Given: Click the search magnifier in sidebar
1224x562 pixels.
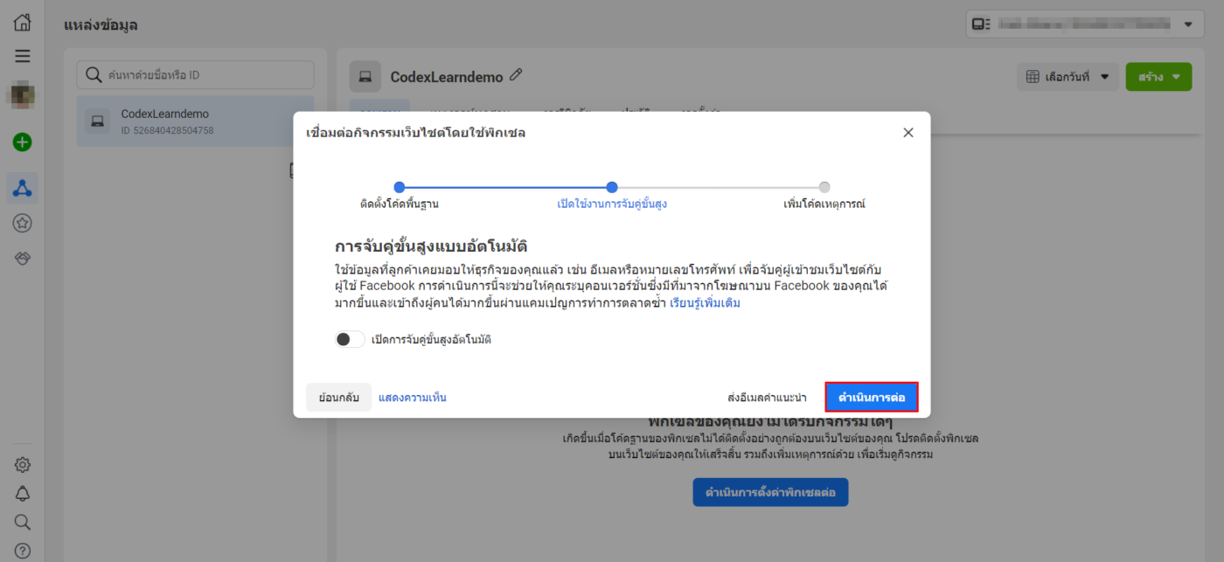Looking at the screenshot, I should (x=23, y=523).
